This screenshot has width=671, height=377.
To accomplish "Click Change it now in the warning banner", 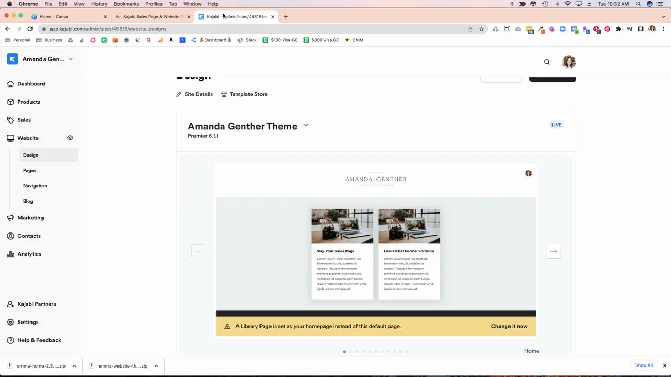I will click(x=510, y=326).
